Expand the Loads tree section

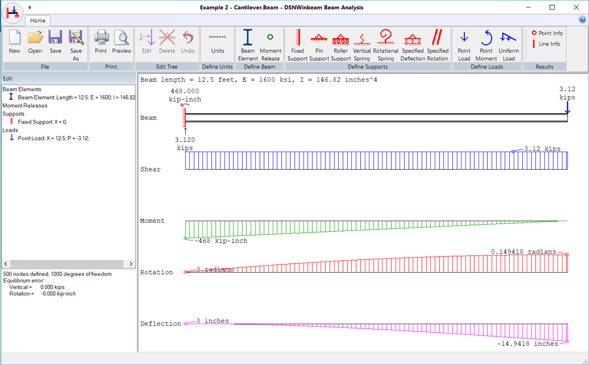10,130
